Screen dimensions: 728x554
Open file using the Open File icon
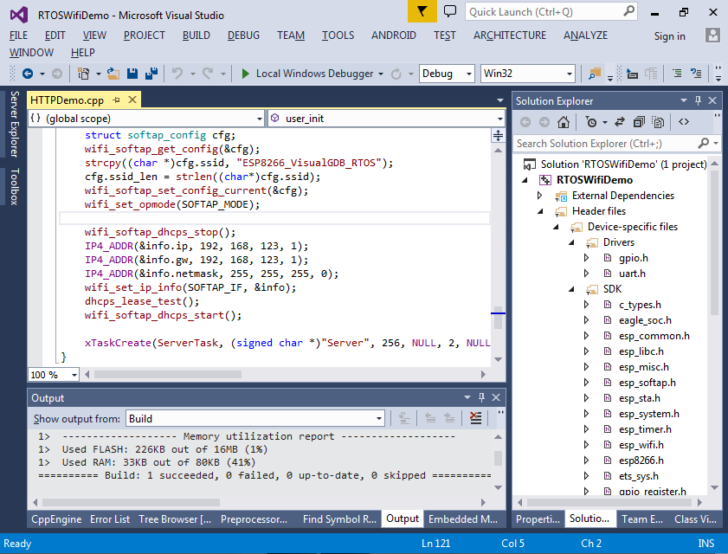(x=113, y=74)
